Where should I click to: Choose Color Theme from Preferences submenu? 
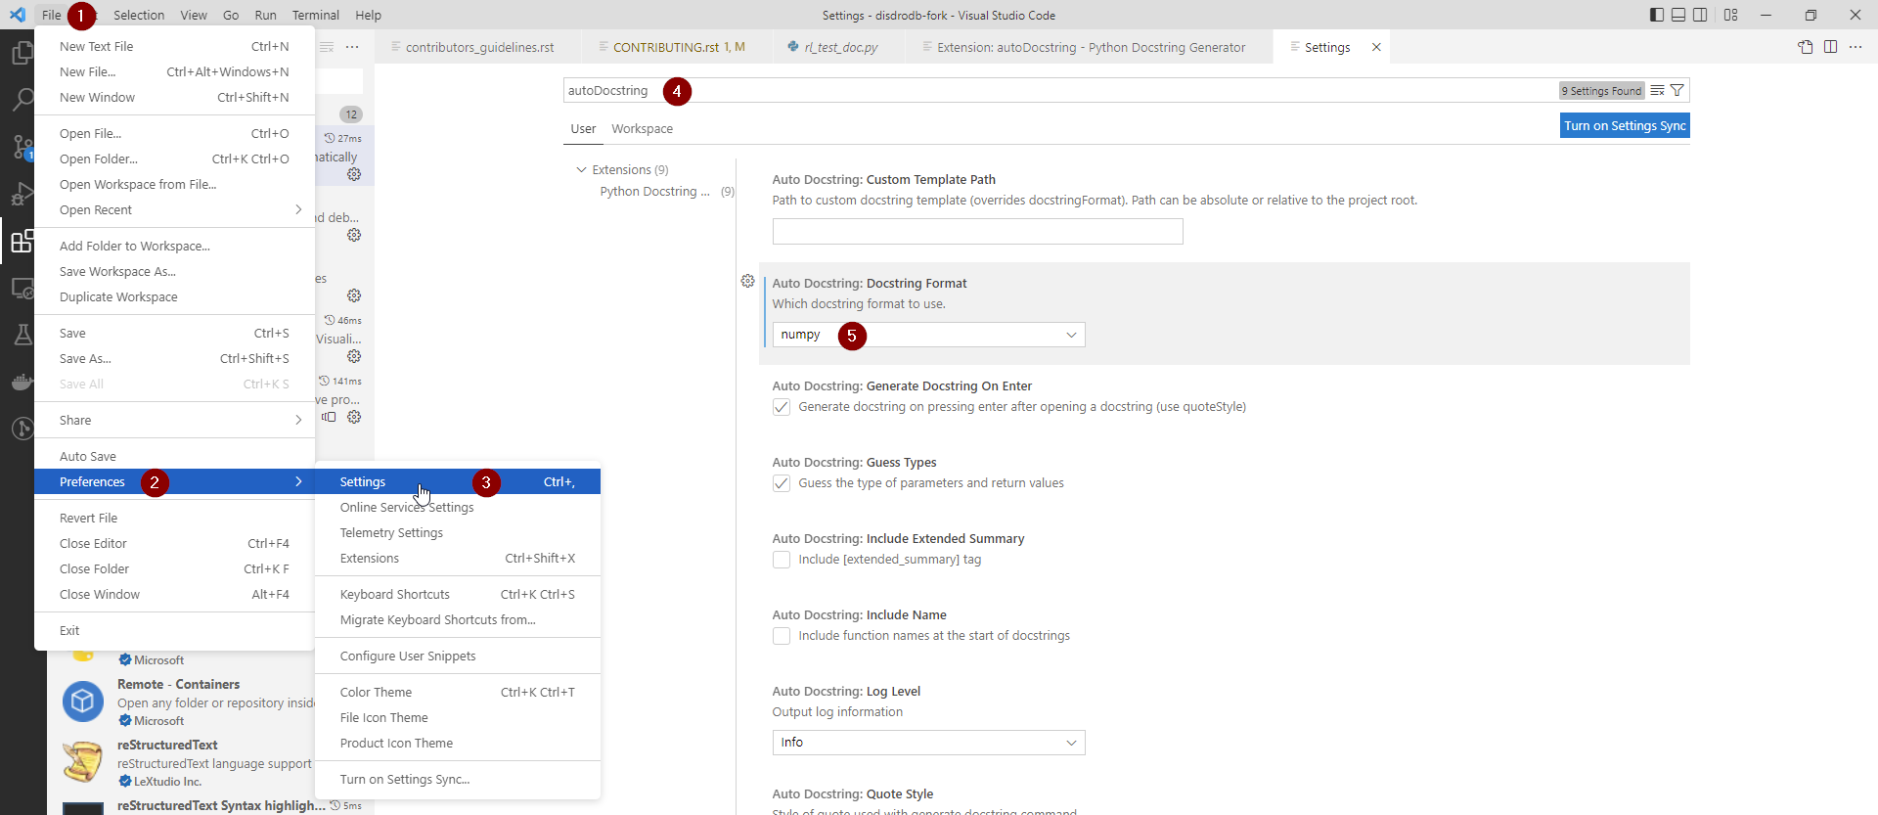pyautogui.click(x=458, y=693)
